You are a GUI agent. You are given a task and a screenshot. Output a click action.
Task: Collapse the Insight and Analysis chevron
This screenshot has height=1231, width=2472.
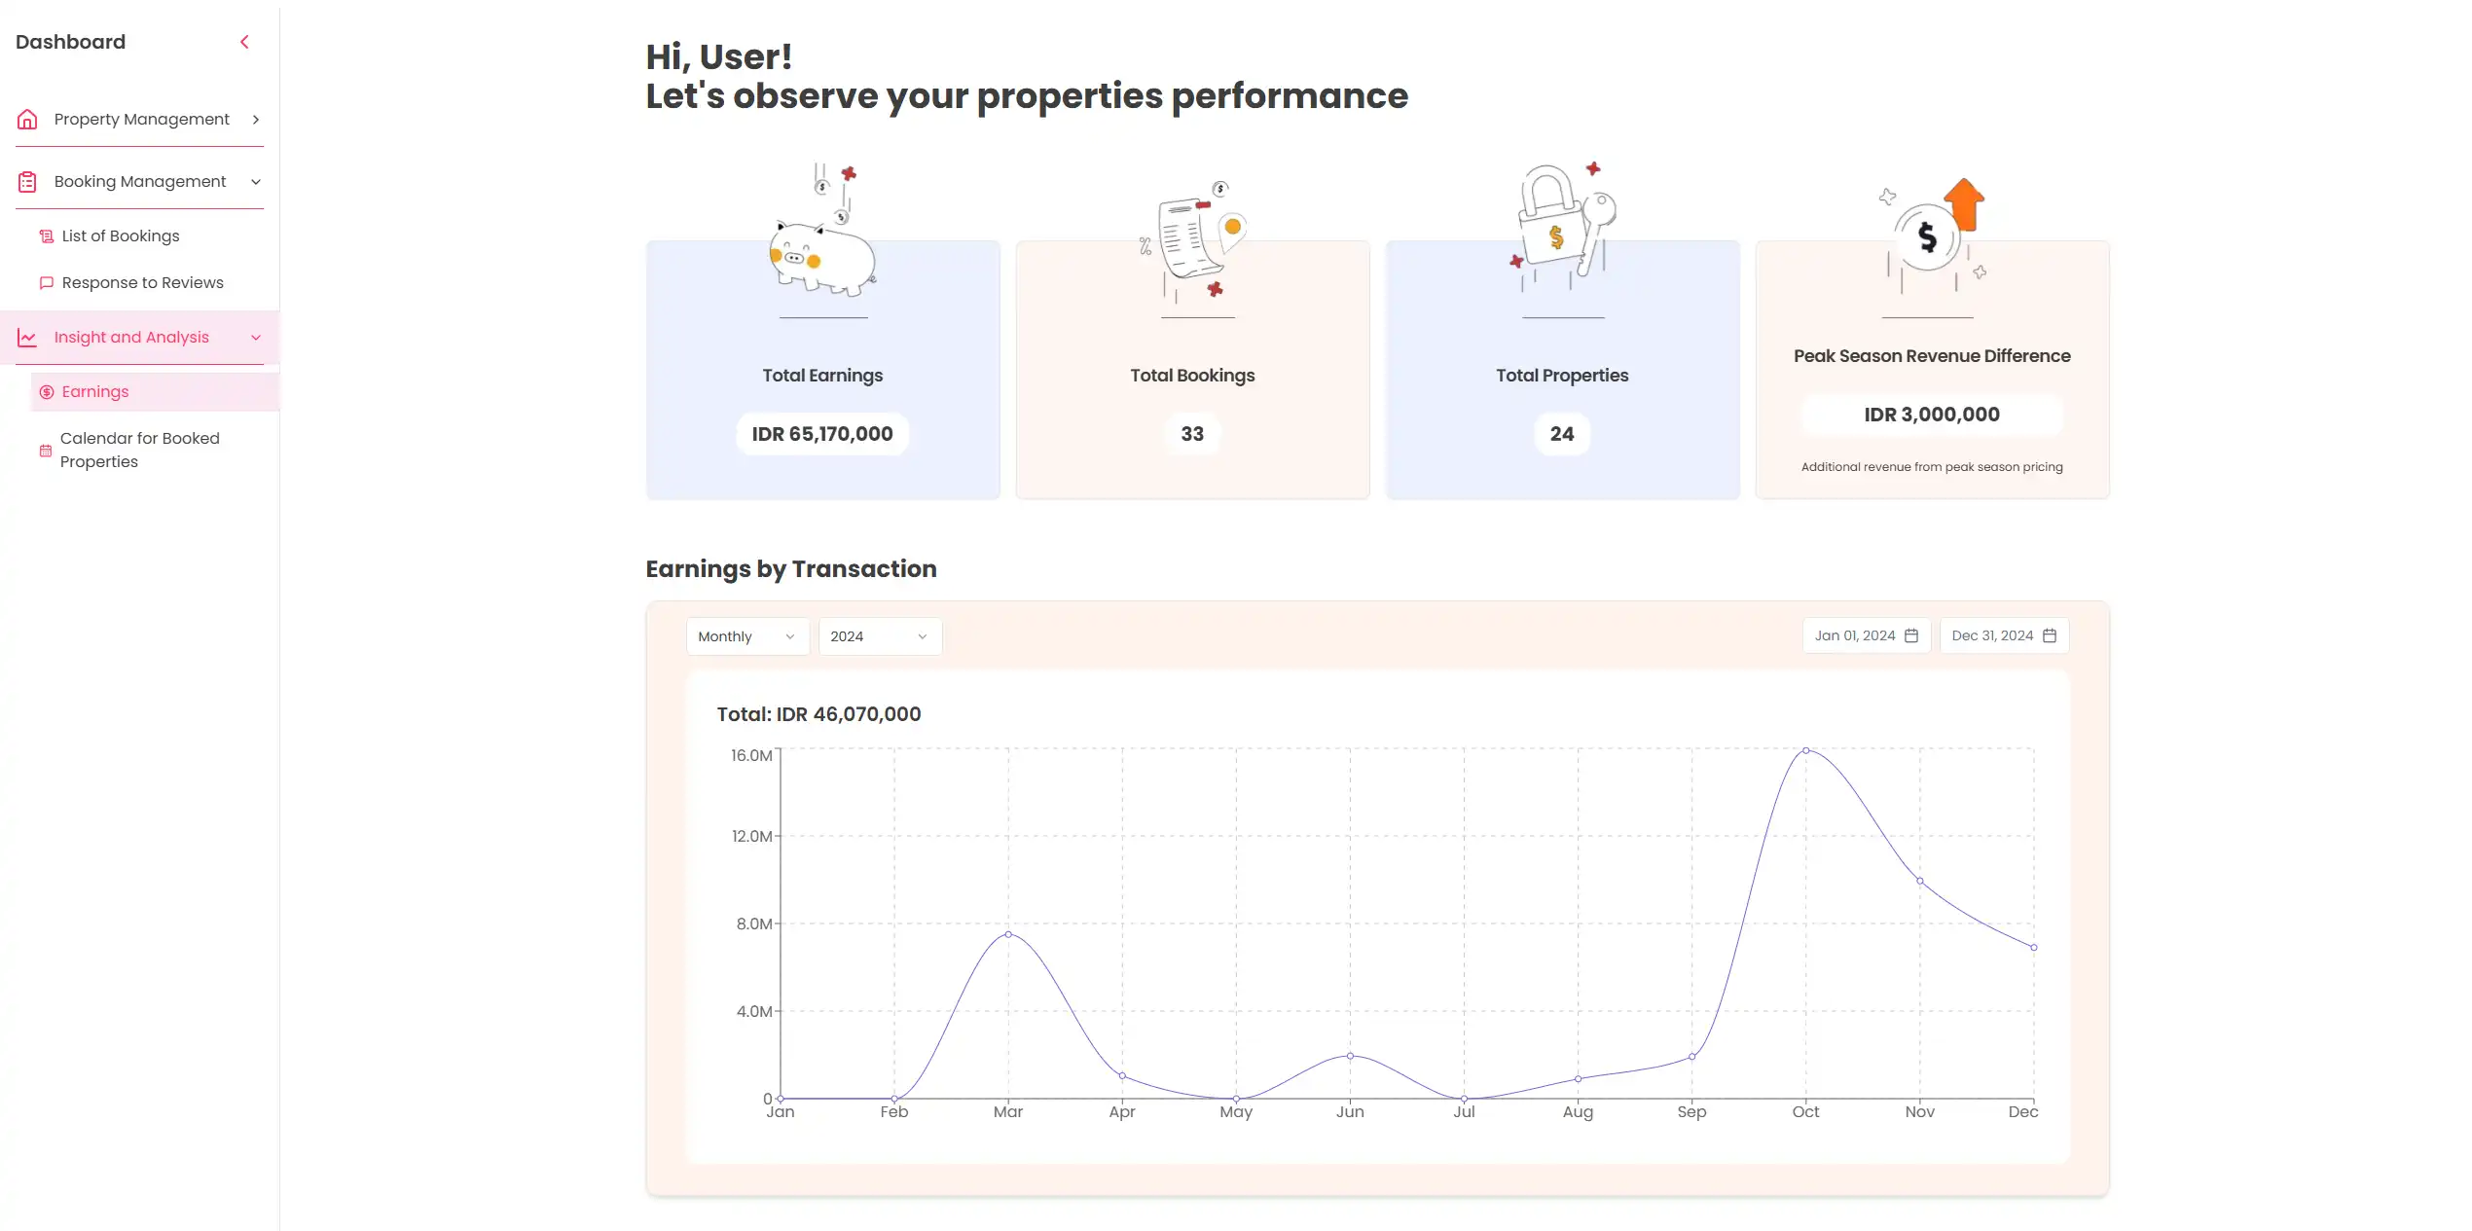pyautogui.click(x=256, y=338)
